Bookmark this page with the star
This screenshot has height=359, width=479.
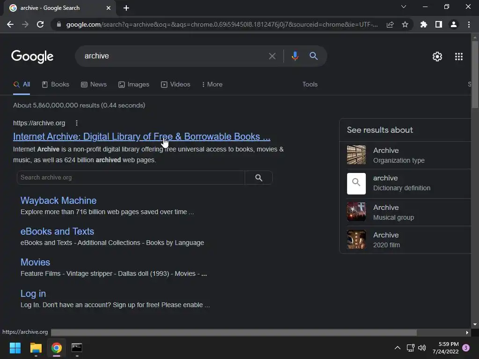405,24
